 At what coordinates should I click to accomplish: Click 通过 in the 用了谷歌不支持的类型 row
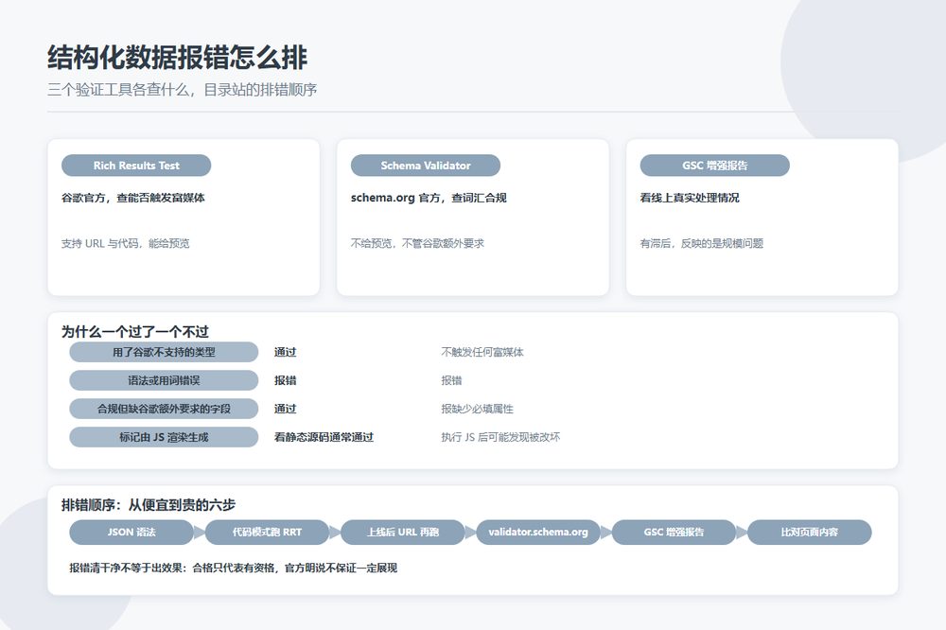(286, 353)
